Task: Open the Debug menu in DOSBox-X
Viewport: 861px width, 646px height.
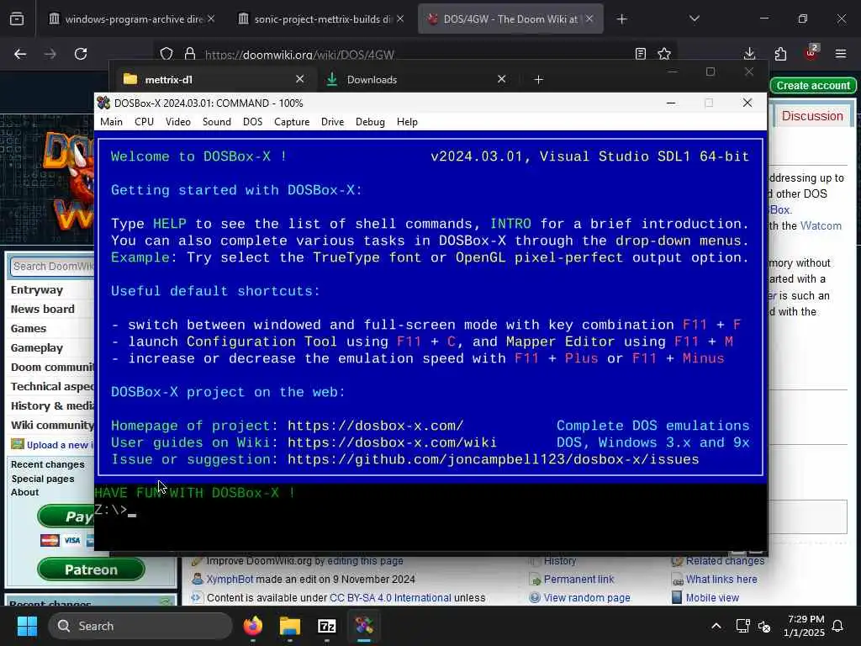Action: [x=370, y=122]
